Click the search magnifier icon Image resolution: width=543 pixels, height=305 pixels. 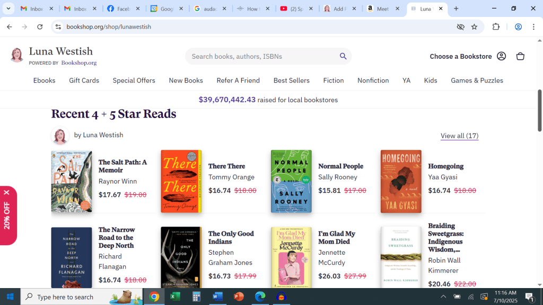click(x=343, y=56)
